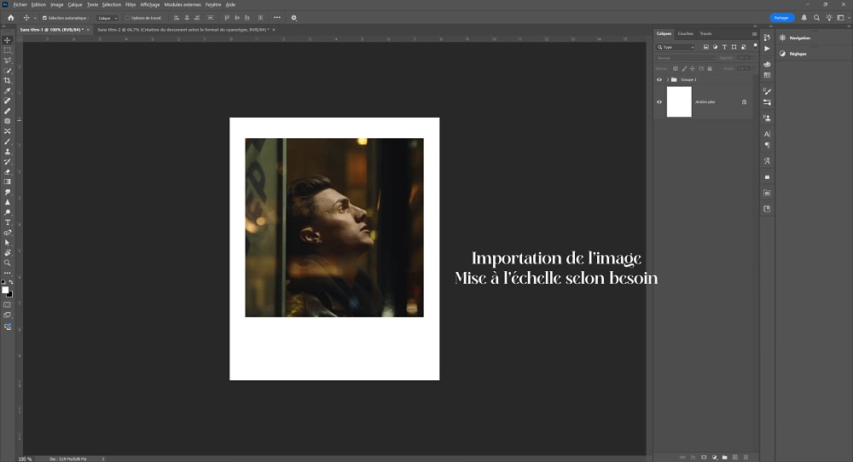Open the Brush Settings panel icon
Screen dimensions: 853x462
pyautogui.click(x=767, y=91)
